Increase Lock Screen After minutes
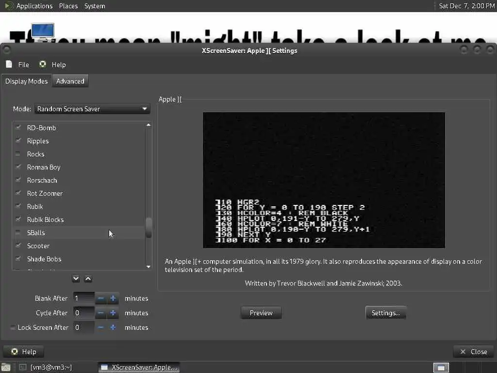This screenshot has height=373, width=497. click(x=113, y=327)
